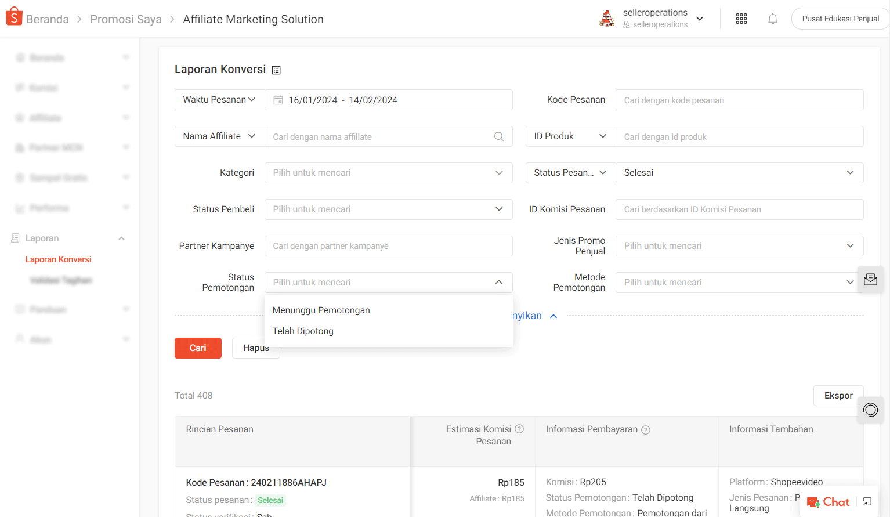
Task: Open notifications via the bell icon
Action: click(x=772, y=18)
